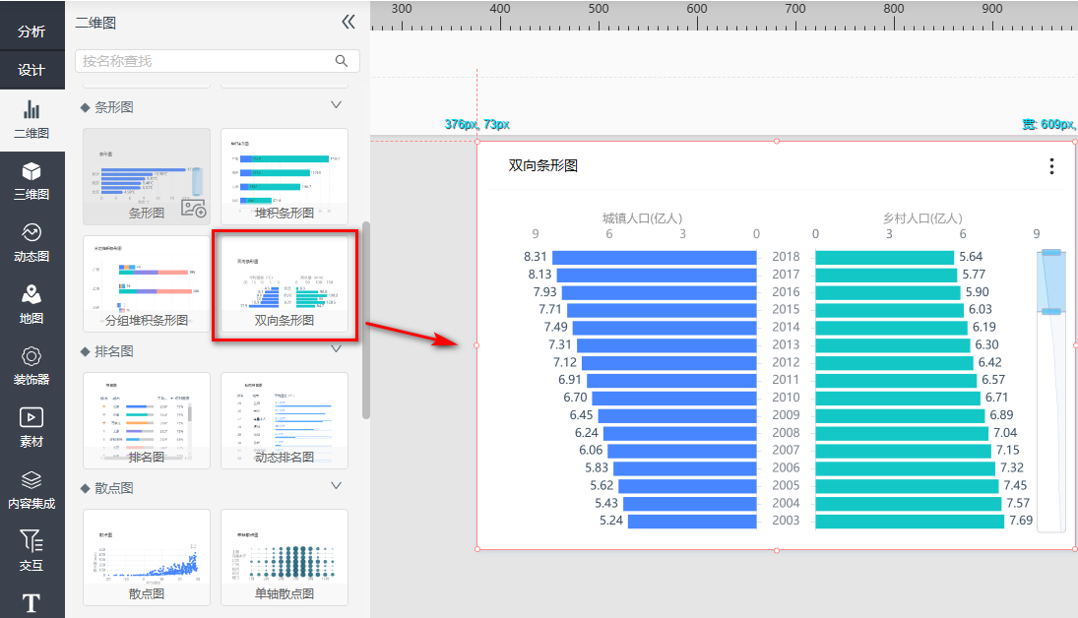Switch to the 设计 tab
Screen dimensions: 1078x618
pos(32,70)
